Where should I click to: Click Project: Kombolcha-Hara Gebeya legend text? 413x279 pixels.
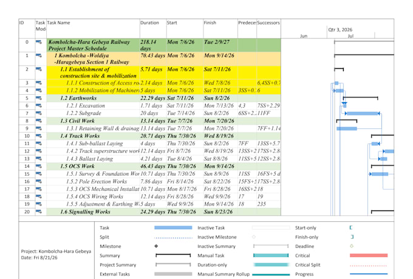pos(56,251)
